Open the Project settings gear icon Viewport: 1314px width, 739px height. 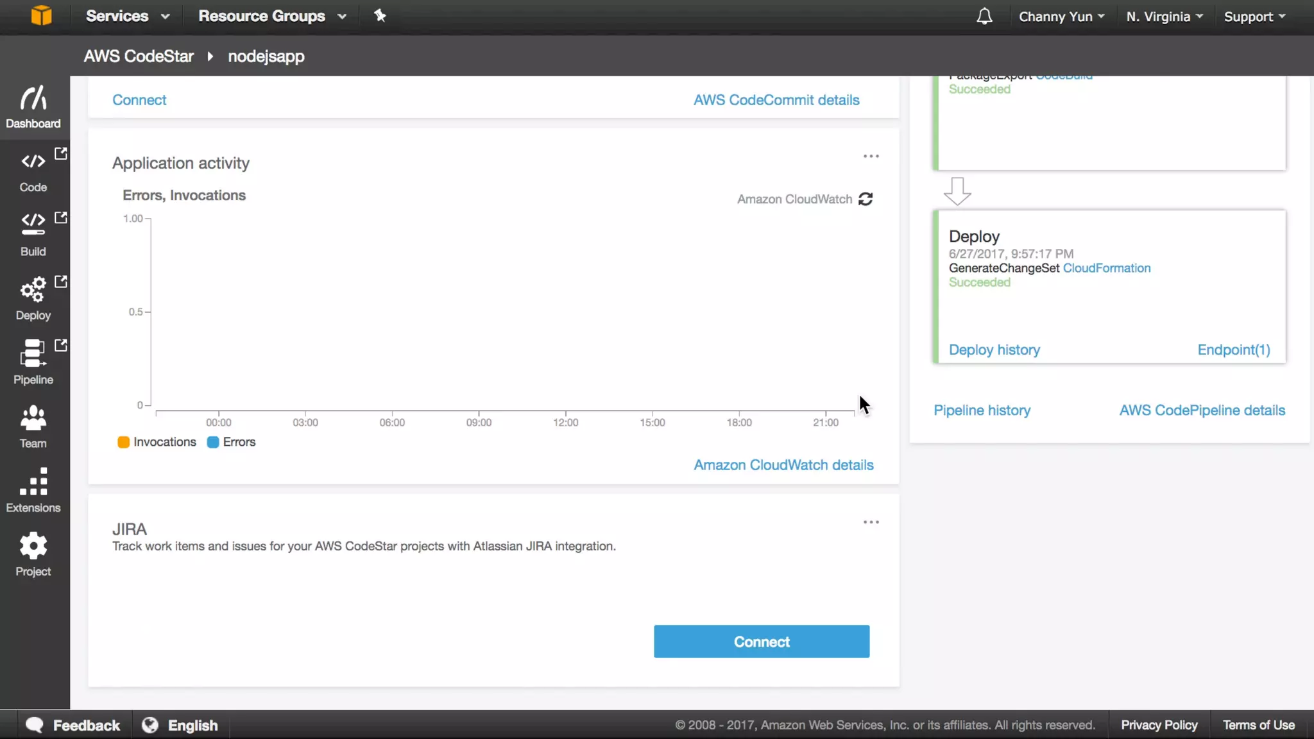click(x=33, y=546)
